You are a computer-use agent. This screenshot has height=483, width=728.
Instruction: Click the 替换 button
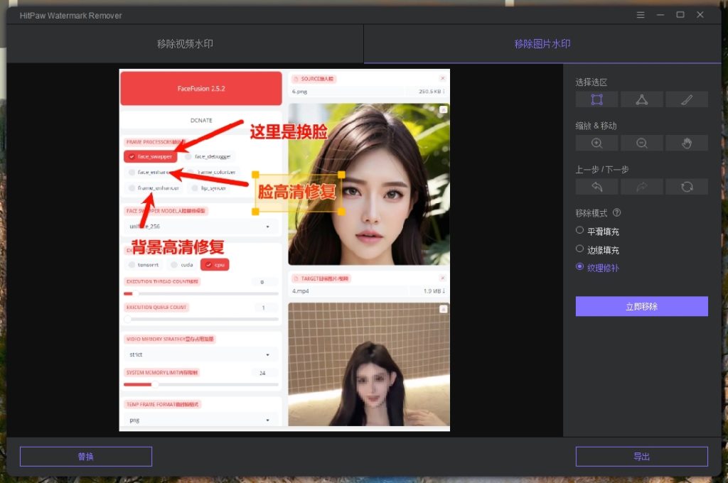tap(86, 457)
